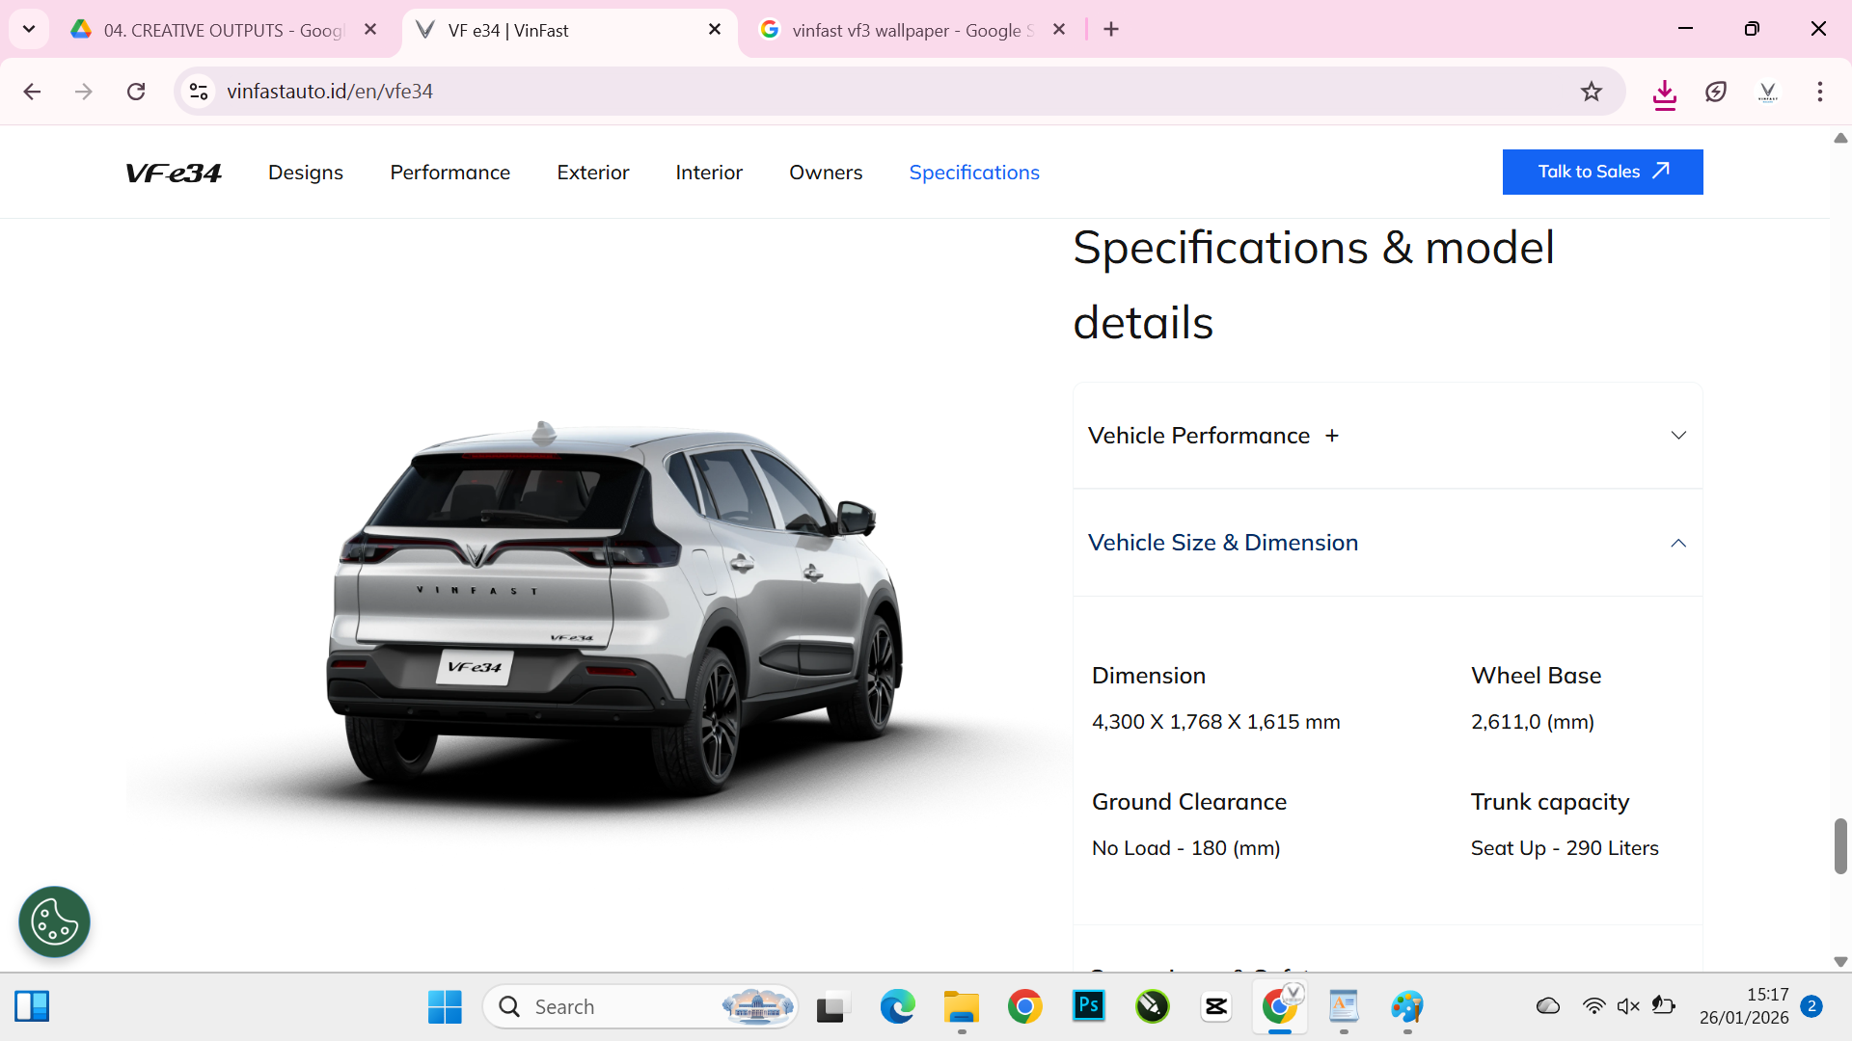Open File Explorer from taskbar

961,1006
